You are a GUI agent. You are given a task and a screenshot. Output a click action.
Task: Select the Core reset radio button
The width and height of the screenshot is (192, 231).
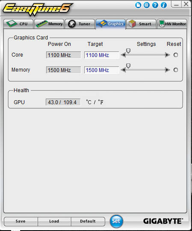(176, 55)
